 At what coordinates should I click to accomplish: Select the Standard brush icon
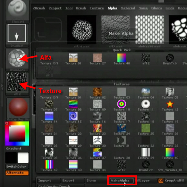(x=17, y=11)
